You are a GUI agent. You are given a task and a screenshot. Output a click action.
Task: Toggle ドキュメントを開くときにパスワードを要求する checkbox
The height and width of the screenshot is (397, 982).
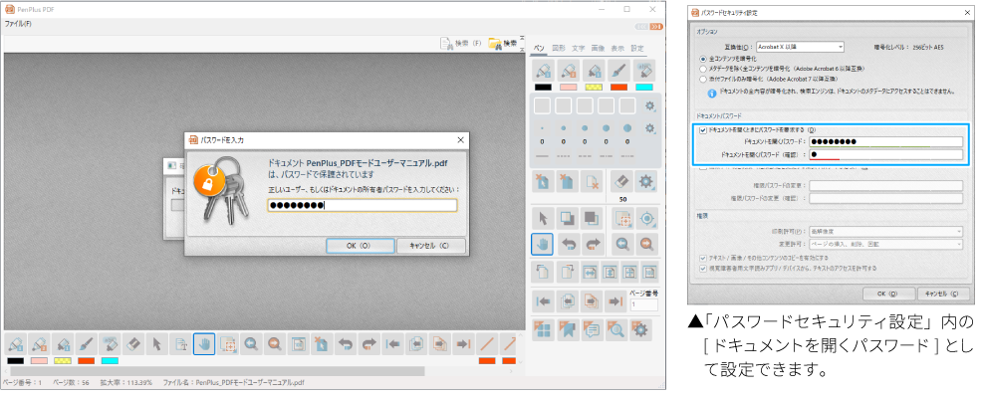(703, 130)
